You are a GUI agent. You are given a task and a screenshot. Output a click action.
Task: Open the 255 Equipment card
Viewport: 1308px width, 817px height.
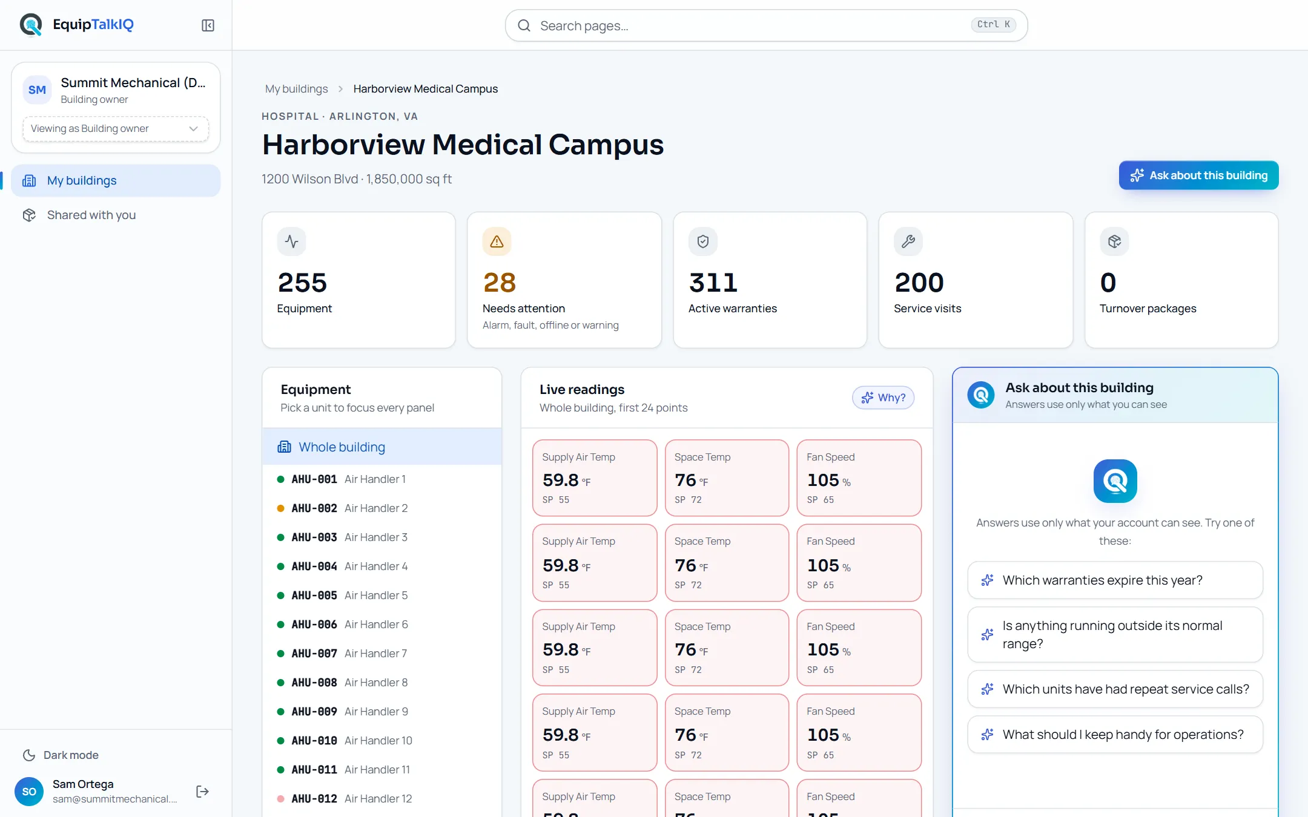point(358,280)
